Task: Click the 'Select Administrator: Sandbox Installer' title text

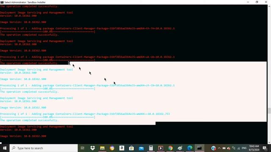Action: [25, 2]
